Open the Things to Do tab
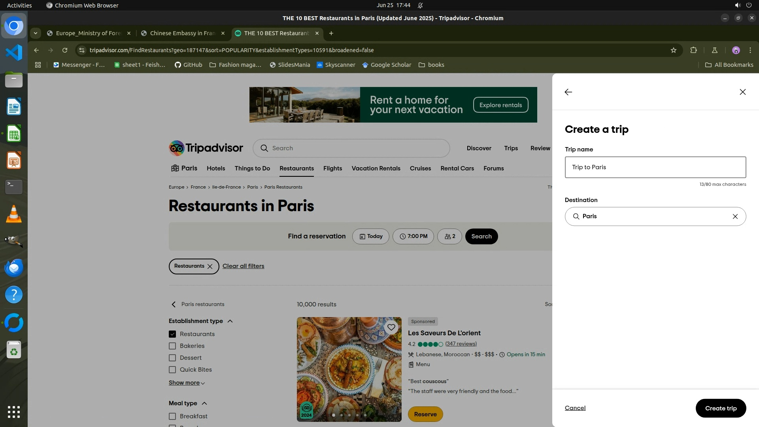This screenshot has height=427, width=759. (x=252, y=168)
